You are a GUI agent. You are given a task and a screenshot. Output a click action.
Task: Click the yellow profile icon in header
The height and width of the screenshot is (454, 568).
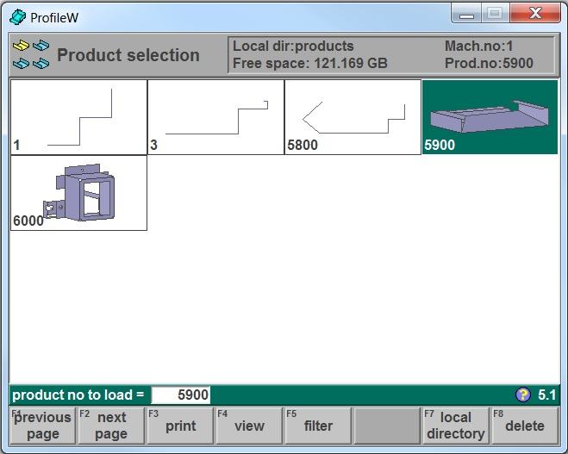(x=21, y=46)
